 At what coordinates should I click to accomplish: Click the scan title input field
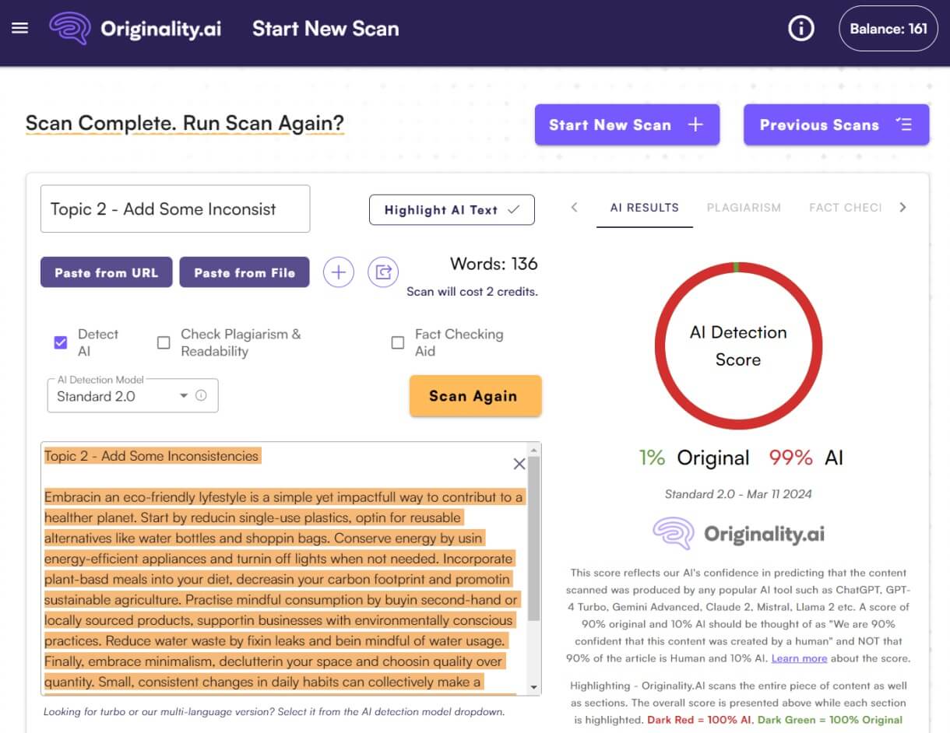click(175, 209)
